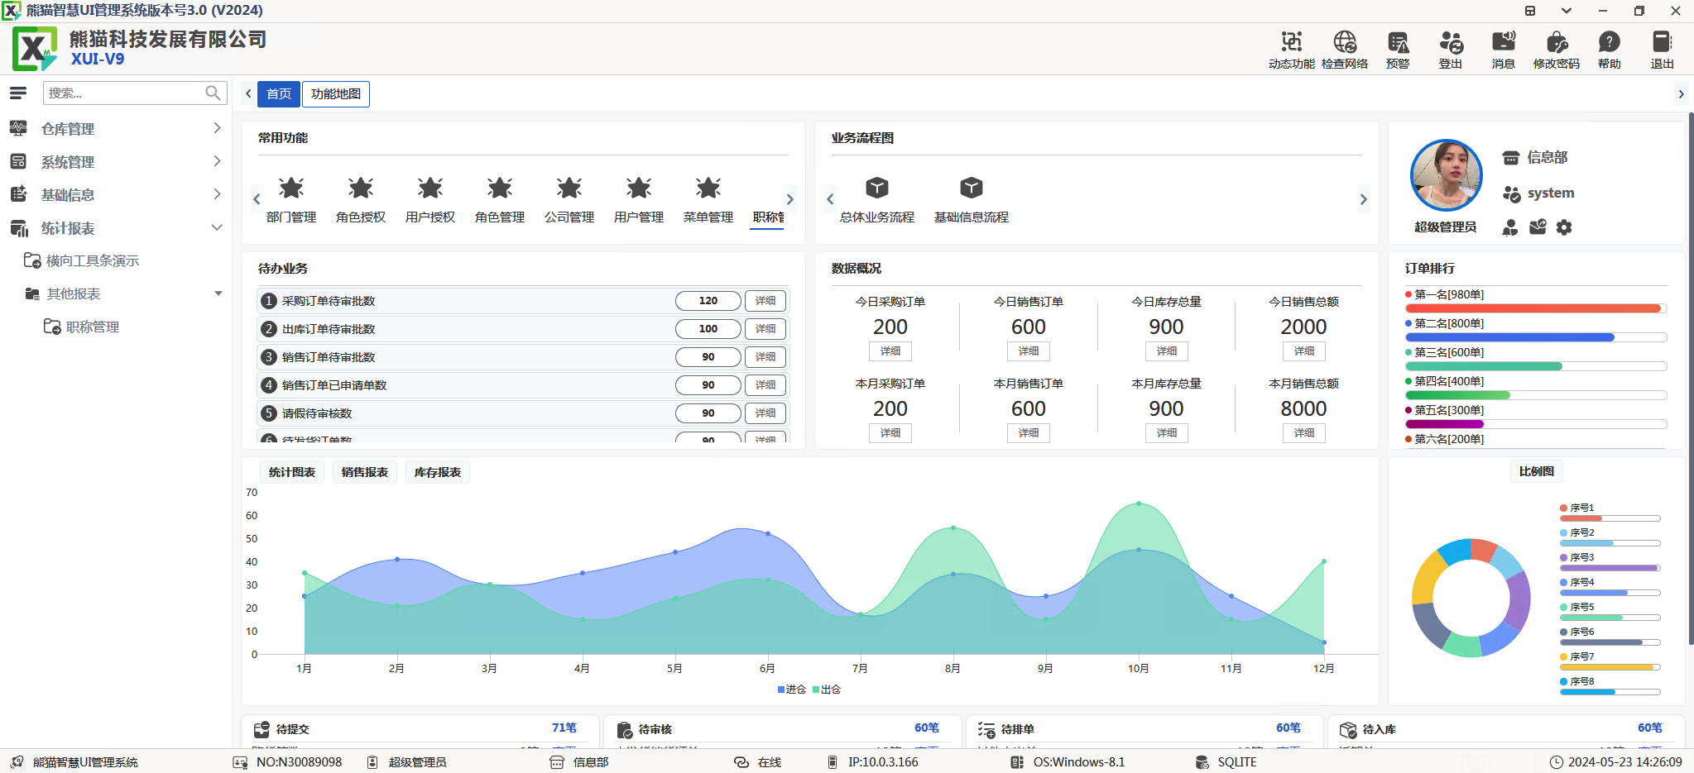
Task: Collapse the 统计报表 menu
Action: (116, 228)
